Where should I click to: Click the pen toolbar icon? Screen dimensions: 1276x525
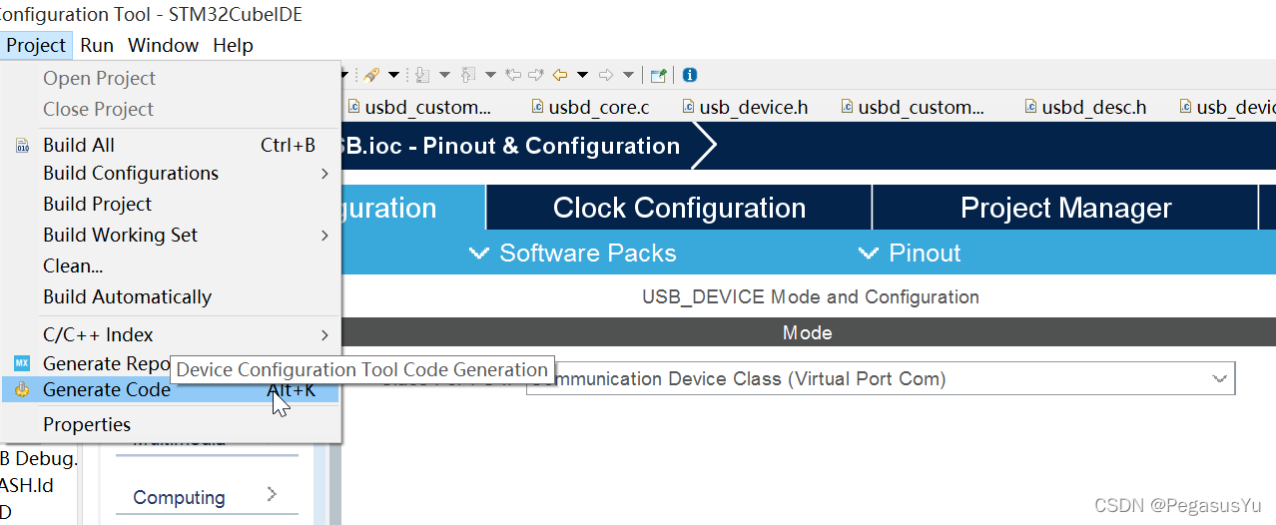point(371,75)
